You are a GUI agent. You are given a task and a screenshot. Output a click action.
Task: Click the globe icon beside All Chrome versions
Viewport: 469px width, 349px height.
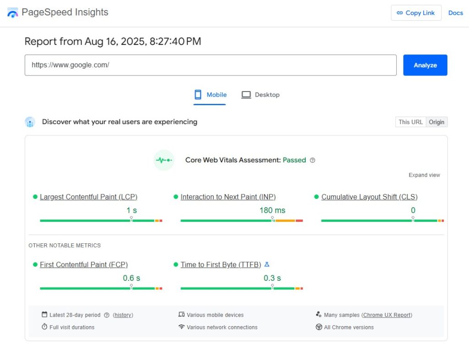pos(318,327)
